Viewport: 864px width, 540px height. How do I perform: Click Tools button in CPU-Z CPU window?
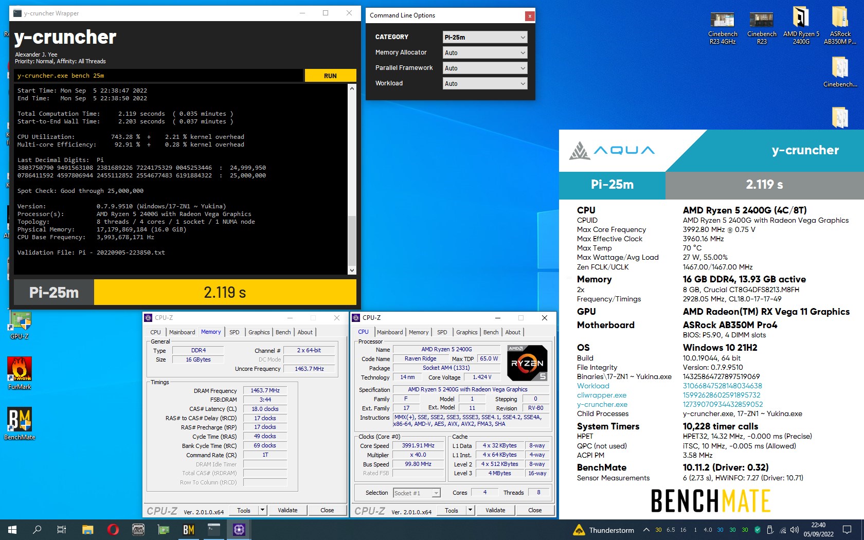[452, 510]
